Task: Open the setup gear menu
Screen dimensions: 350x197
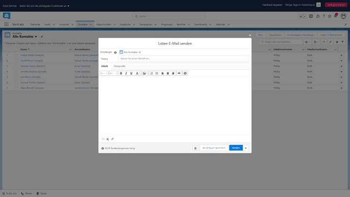Action: [330, 17]
